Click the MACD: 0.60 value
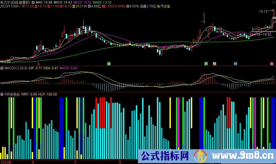Image resolution: width=276 pixels, height=164 pixels. [68, 68]
